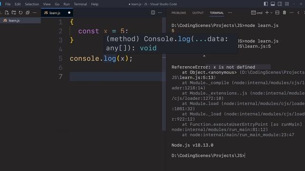The width and height of the screenshot is (305, 171).
Task: Open the cmd terminal profile icon
Action: [x=253, y=13]
